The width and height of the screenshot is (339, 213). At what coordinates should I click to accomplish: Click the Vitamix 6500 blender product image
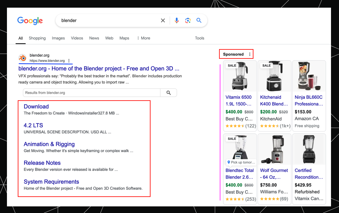[240, 77]
